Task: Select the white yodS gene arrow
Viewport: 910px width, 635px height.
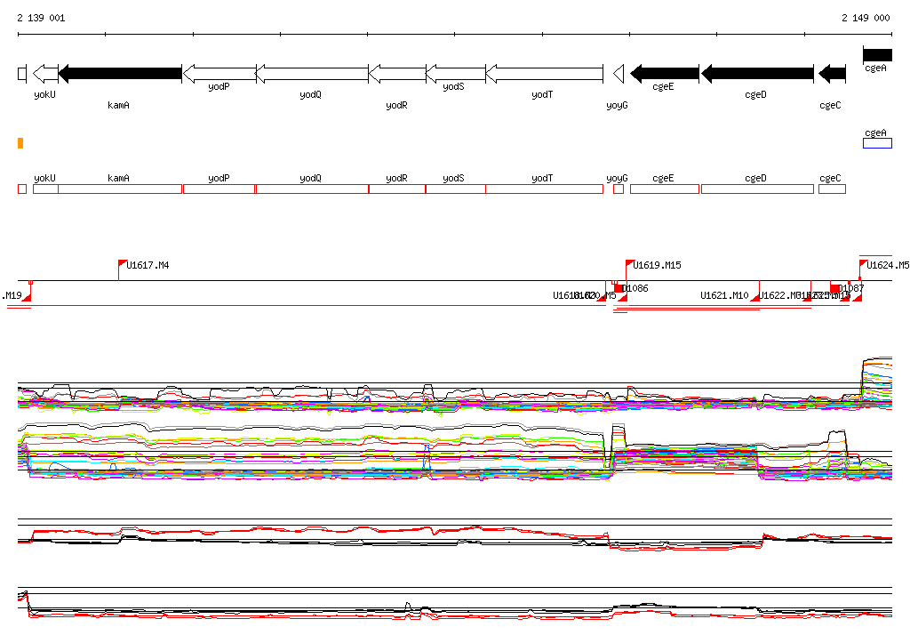Action: click(x=455, y=73)
